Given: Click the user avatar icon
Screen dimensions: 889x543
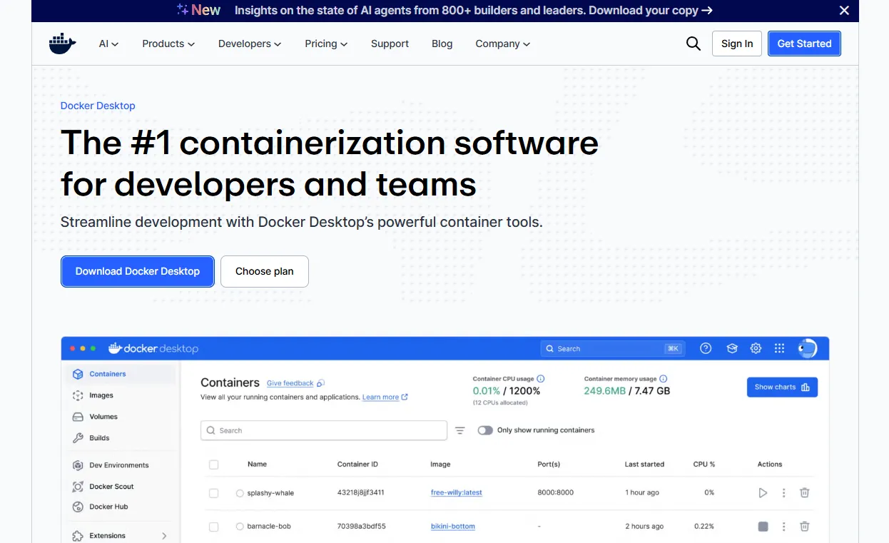Looking at the screenshot, I should (807, 348).
